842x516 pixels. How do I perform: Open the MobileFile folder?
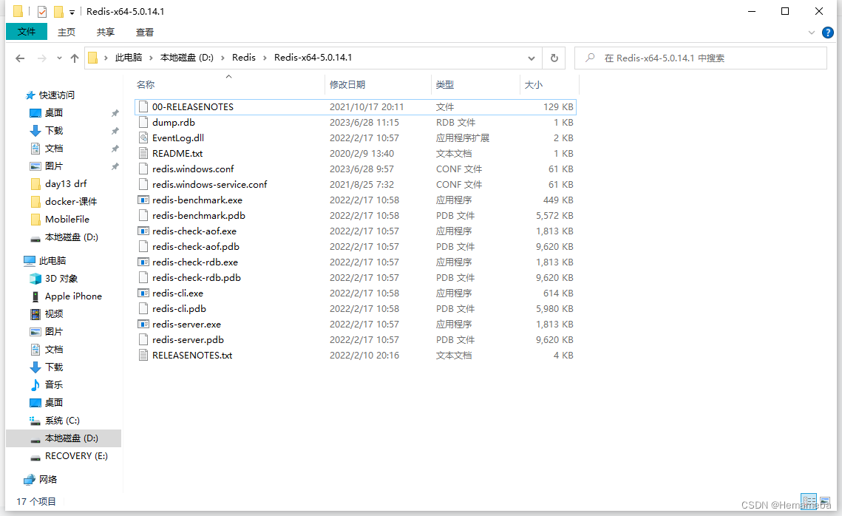[67, 219]
